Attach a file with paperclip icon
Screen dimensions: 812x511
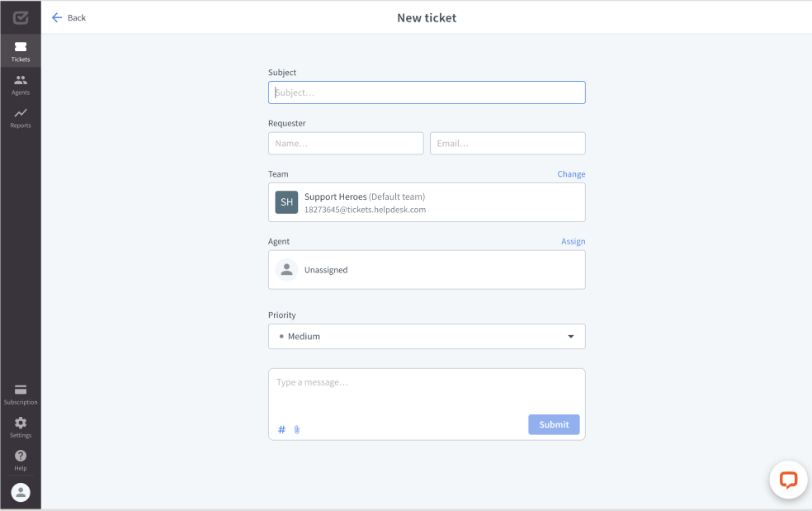click(297, 429)
